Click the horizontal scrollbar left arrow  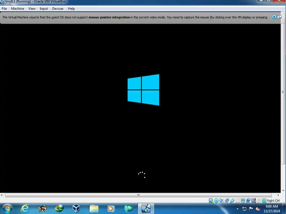(2, 195)
